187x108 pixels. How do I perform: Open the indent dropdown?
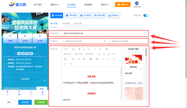[x=66, y=59]
